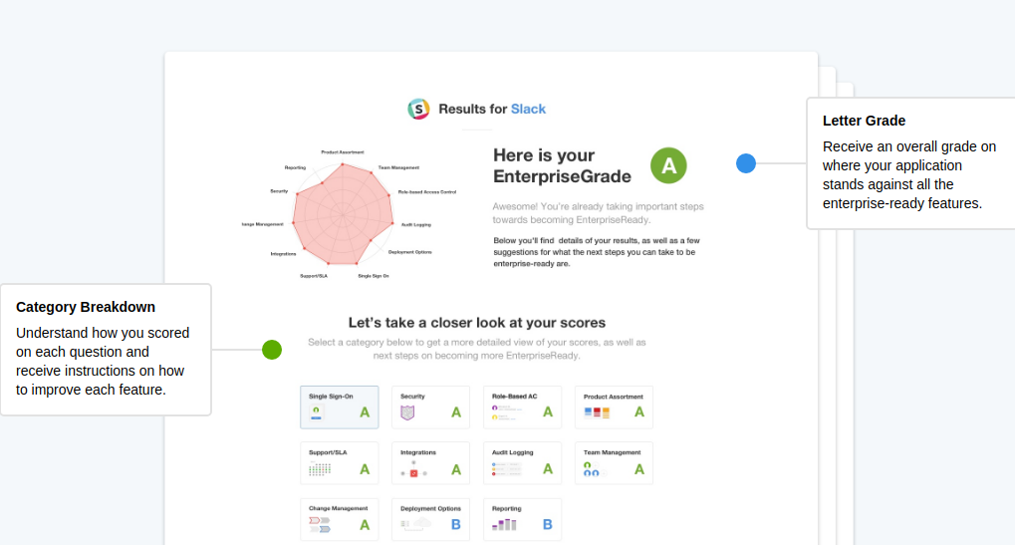This screenshot has width=1015, height=545.
Task: Click the Security shield icon
Action: (x=407, y=412)
